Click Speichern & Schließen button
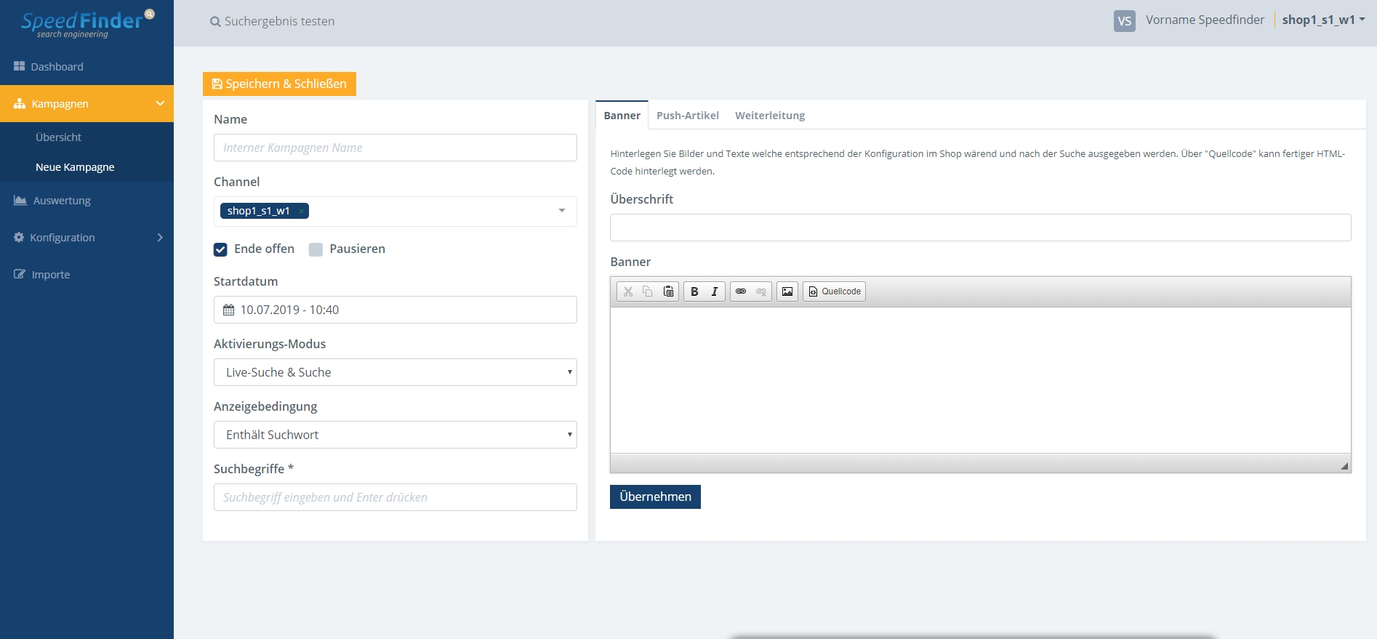 tap(279, 84)
